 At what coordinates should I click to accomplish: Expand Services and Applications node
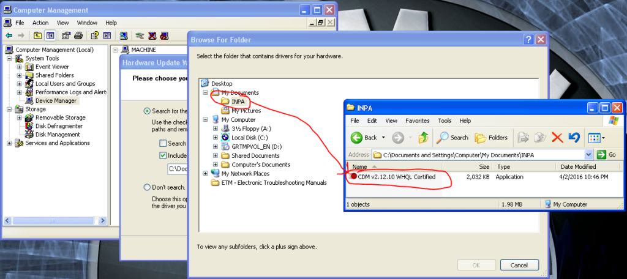point(9,143)
